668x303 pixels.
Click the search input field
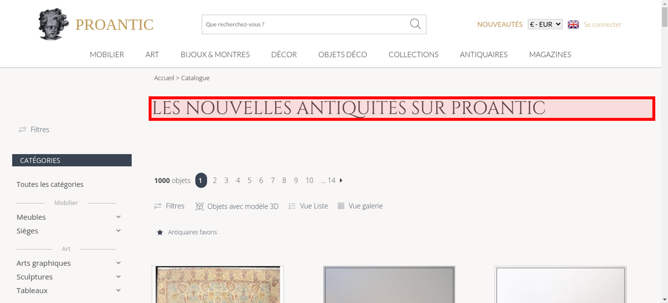306,24
